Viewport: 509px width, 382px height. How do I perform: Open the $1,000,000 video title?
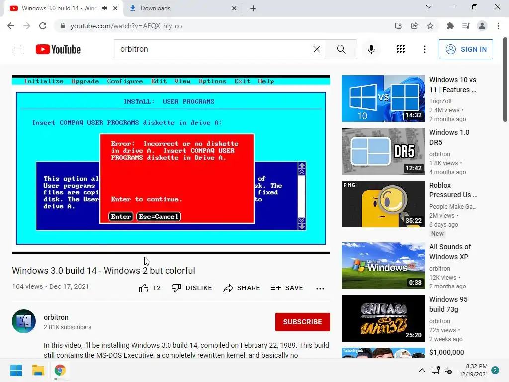pos(447,352)
